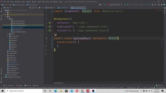The height and width of the screenshot is (93, 166).
Task: Click the AppComponent class name in code
Action: click(x=82, y=38)
